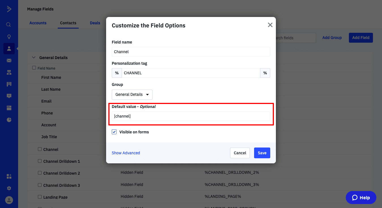Click the lightbulb ideas icon
The width and height of the screenshot is (382, 208).
(9, 37)
